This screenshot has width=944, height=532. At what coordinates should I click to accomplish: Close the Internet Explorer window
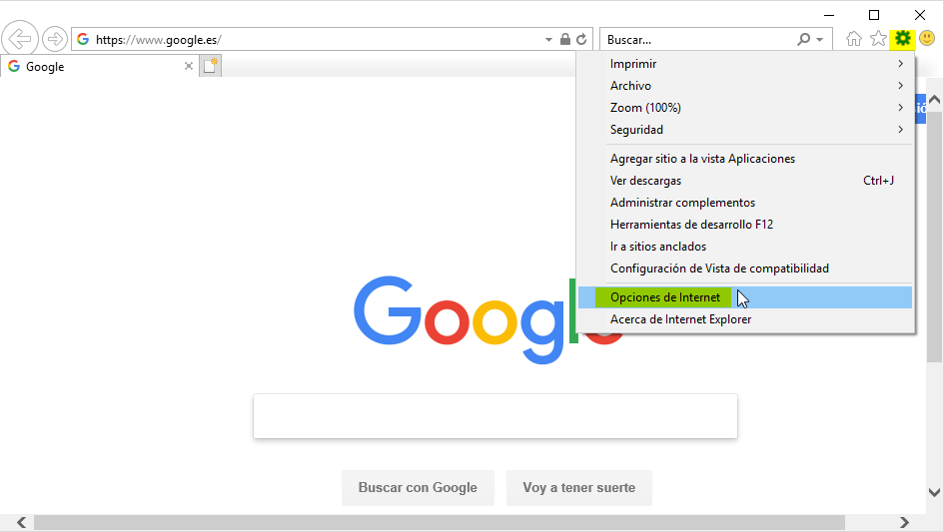pos(920,15)
